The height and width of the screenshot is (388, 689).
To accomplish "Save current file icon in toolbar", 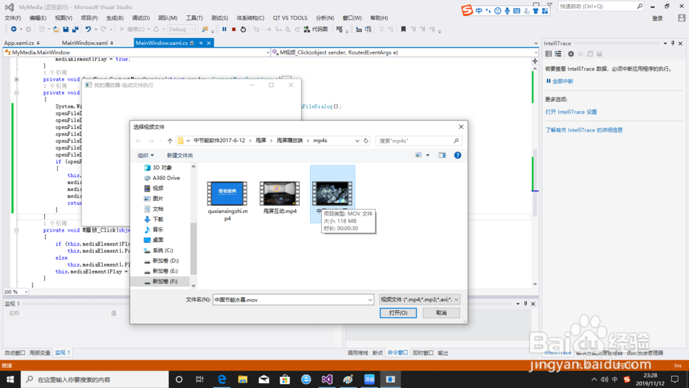I will click(66, 30).
